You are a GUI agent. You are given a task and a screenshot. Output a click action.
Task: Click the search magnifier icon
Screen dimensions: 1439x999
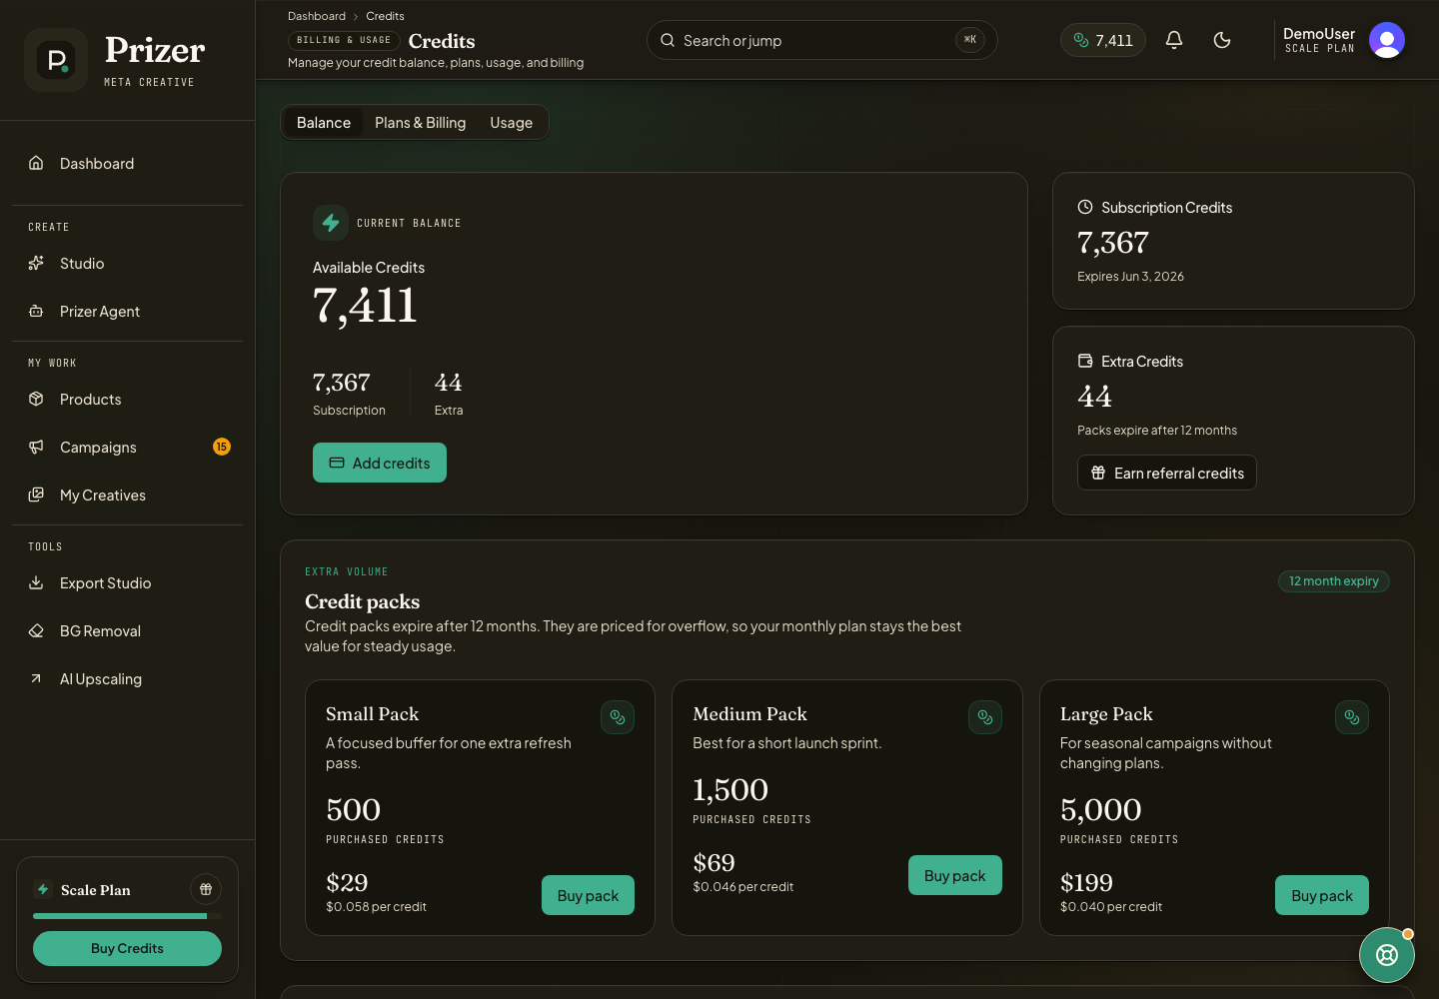pos(668,40)
